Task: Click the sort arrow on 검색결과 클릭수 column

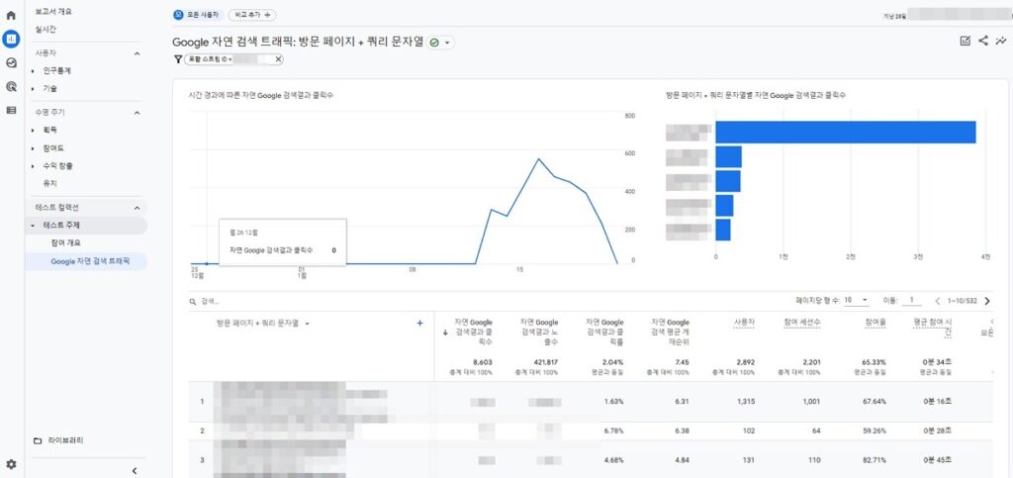Action: click(445, 334)
